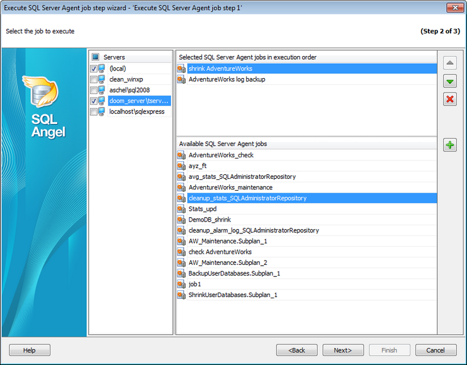Viewport: 467px width, 365px height.
Task: Select shrink AdventureWorks in selected jobs
Action: pyautogui.click(x=312, y=69)
